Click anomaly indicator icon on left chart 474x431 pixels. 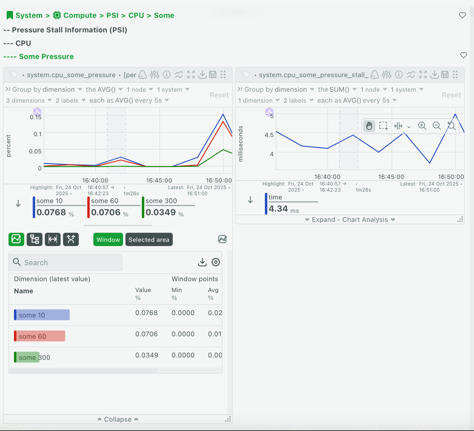(x=37, y=112)
